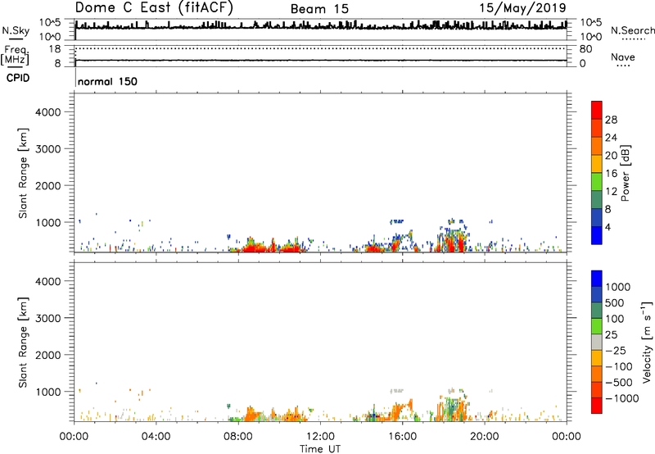Click the "2000" tick on velocity panel
Viewport: 655px width, 454px height.
47,355
